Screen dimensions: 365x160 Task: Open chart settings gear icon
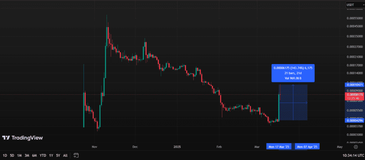point(355,146)
